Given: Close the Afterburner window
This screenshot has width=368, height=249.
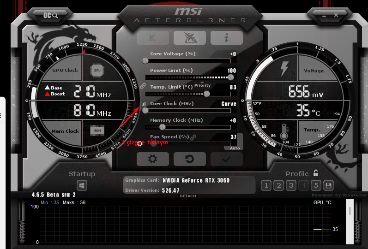Looking at the screenshot, I should coord(336,15).
